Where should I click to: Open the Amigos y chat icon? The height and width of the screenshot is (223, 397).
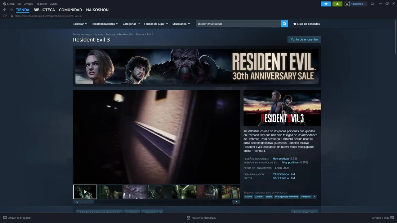point(392,218)
